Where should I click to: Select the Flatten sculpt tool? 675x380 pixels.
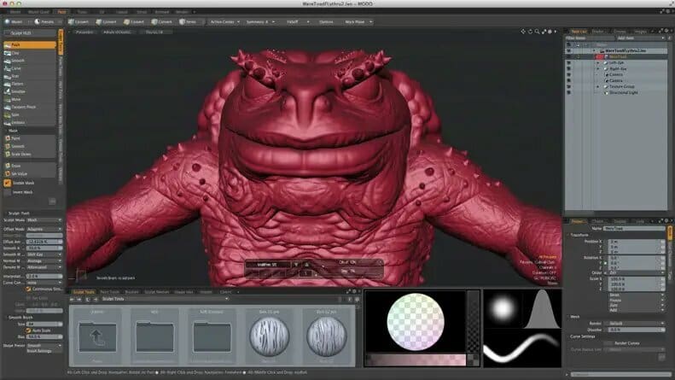(x=29, y=84)
